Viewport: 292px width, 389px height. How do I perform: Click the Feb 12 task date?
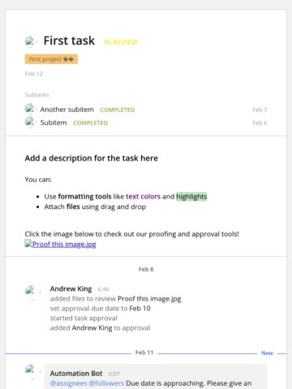point(34,74)
